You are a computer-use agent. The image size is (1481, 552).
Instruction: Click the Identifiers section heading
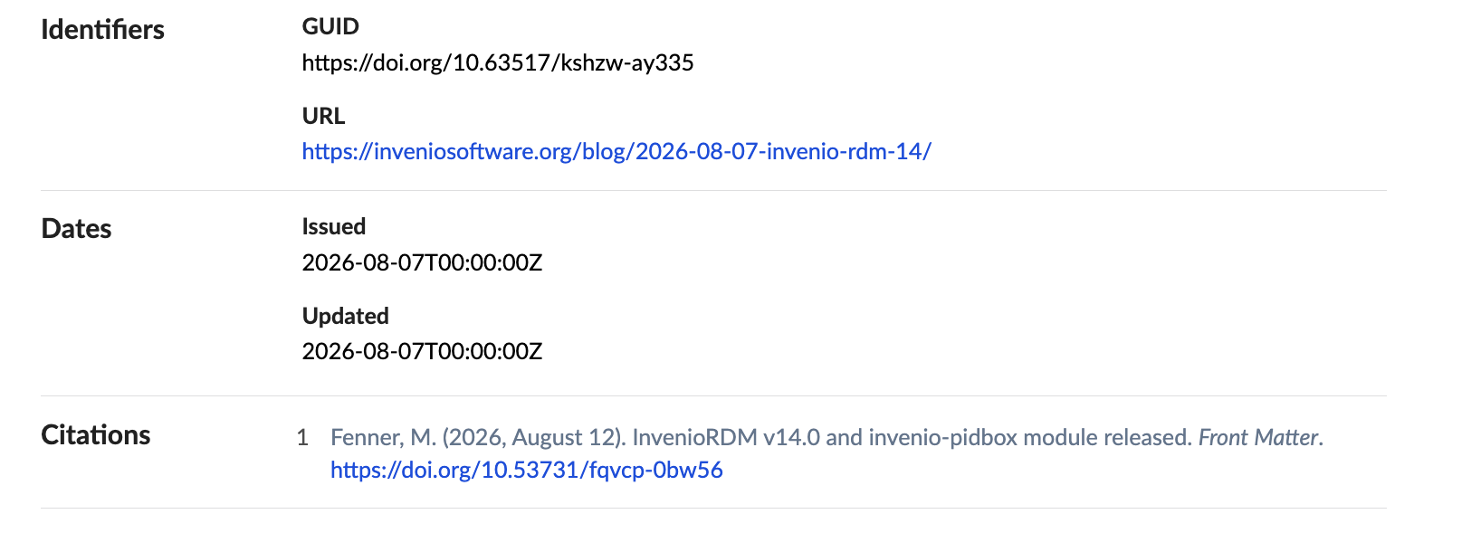click(x=103, y=29)
